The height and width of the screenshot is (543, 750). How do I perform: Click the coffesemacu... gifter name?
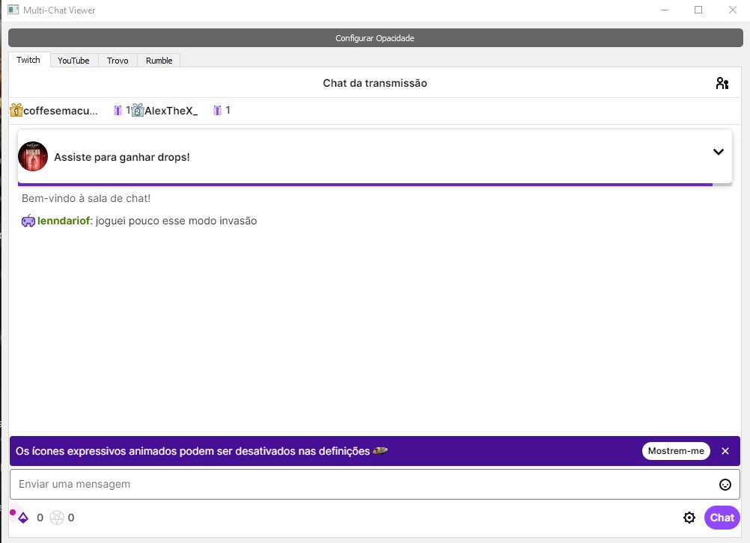tap(61, 111)
